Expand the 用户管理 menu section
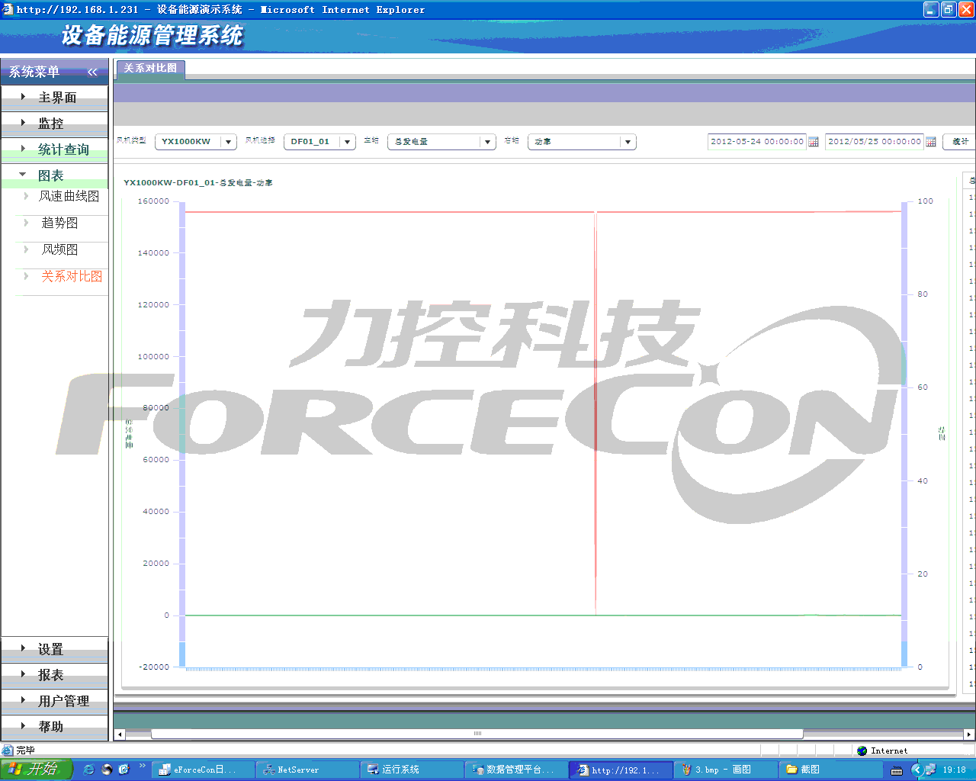The image size is (976, 781). [55, 701]
